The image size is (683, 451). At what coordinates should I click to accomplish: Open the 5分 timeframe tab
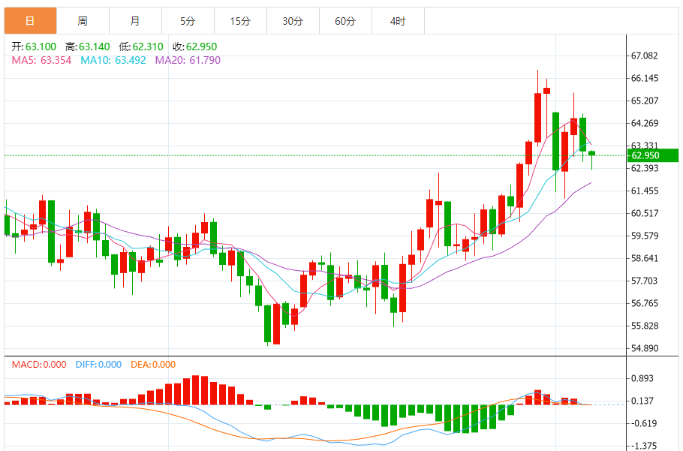[x=188, y=20]
